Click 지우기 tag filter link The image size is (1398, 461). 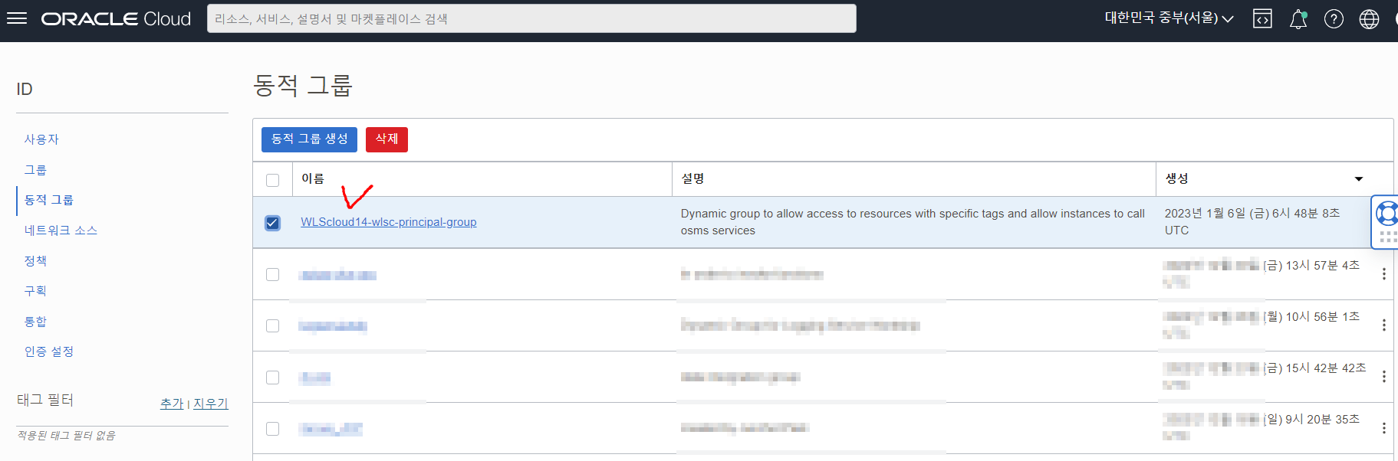click(x=210, y=404)
